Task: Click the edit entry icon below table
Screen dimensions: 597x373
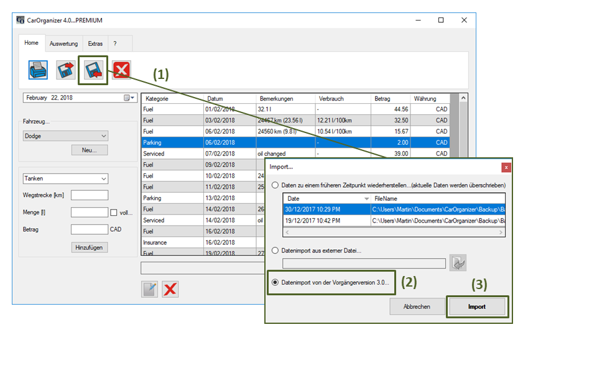Action: coord(149,289)
